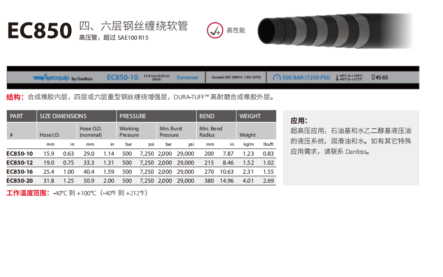Screen dimensions: 443x277
Task: Click the high-performance checkmark badge icon
Action: (215, 30)
